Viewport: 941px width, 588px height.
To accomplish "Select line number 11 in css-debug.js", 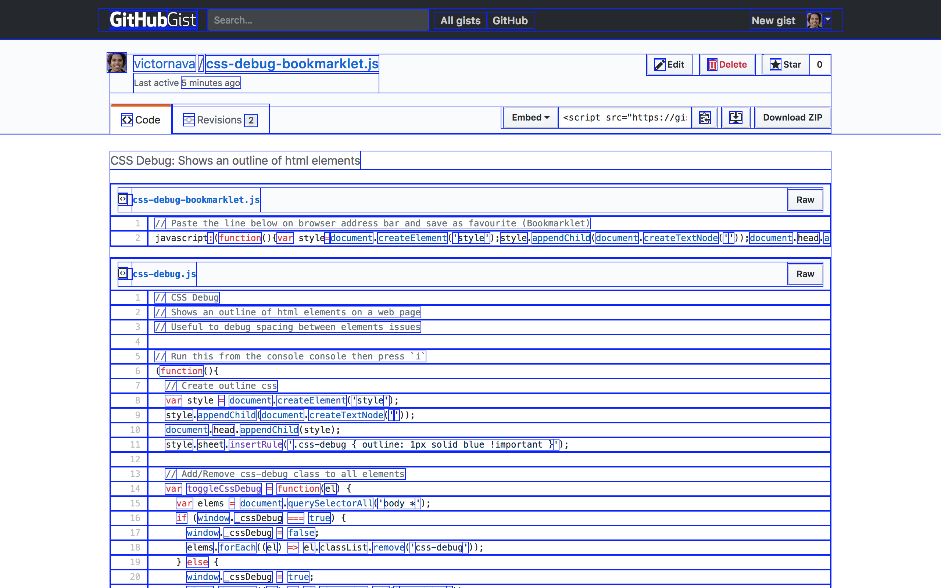I will click(x=129, y=445).
